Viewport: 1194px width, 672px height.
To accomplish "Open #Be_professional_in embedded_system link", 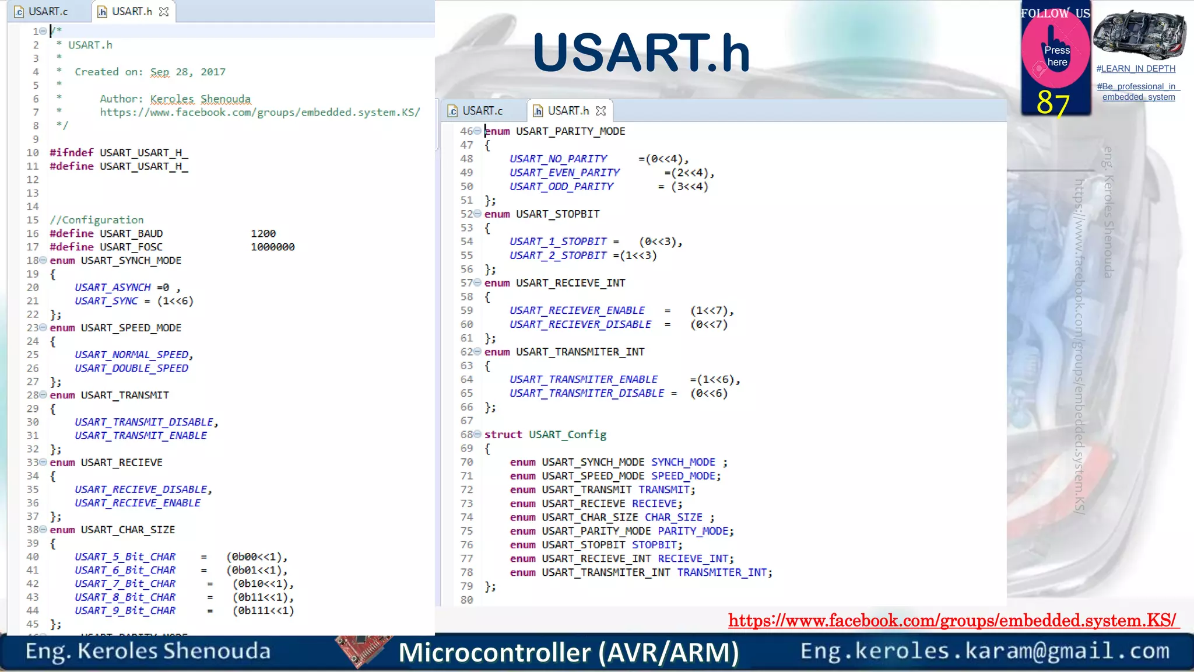I will pyautogui.click(x=1139, y=92).
